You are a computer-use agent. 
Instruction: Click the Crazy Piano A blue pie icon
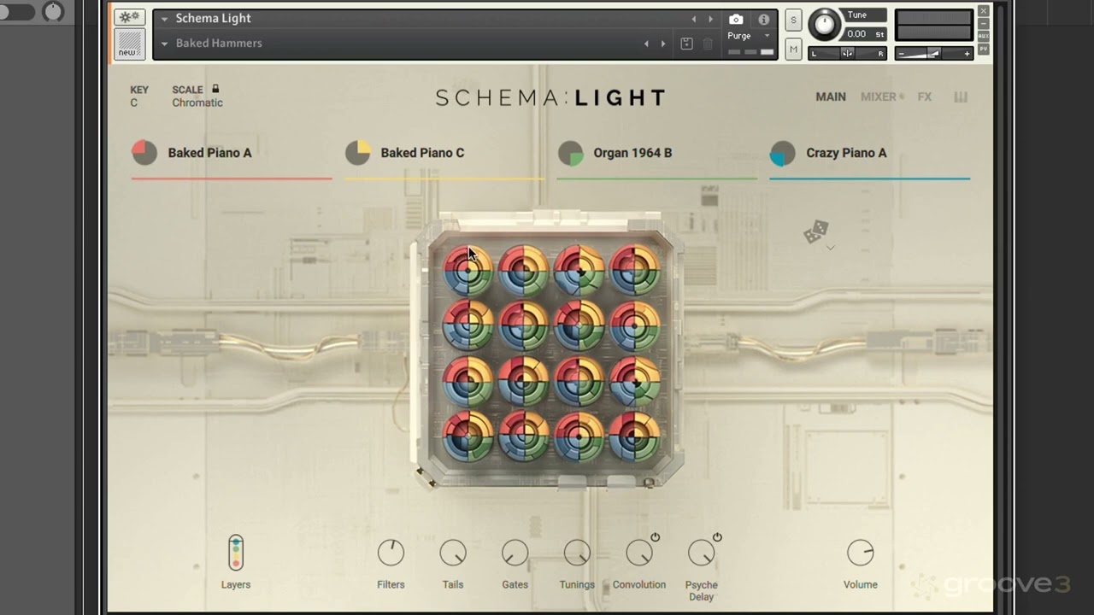click(x=783, y=153)
